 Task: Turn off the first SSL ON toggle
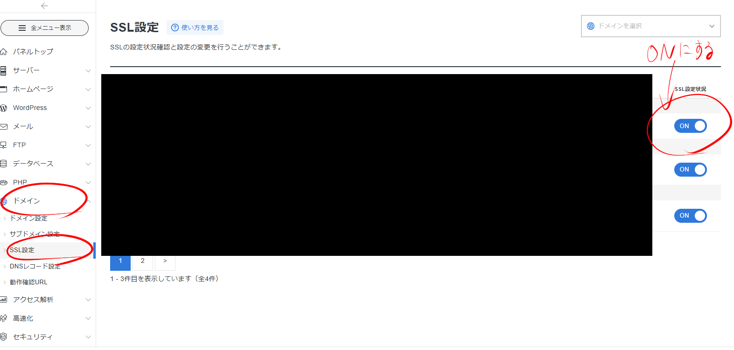(690, 126)
